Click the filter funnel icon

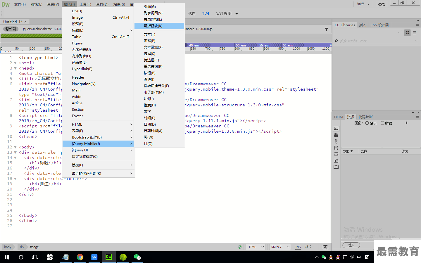326,30
